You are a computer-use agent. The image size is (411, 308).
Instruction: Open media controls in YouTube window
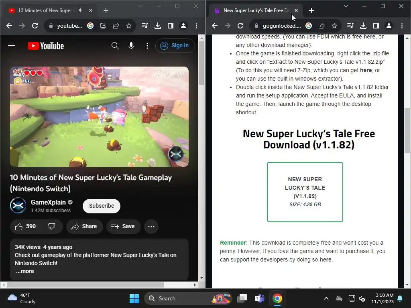click(x=144, y=26)
